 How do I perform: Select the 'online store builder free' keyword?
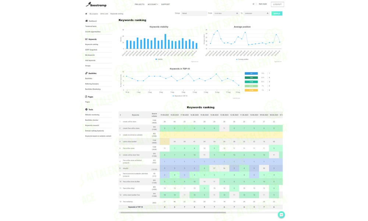[131, 195]
